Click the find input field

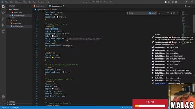(x=139, y=13)
